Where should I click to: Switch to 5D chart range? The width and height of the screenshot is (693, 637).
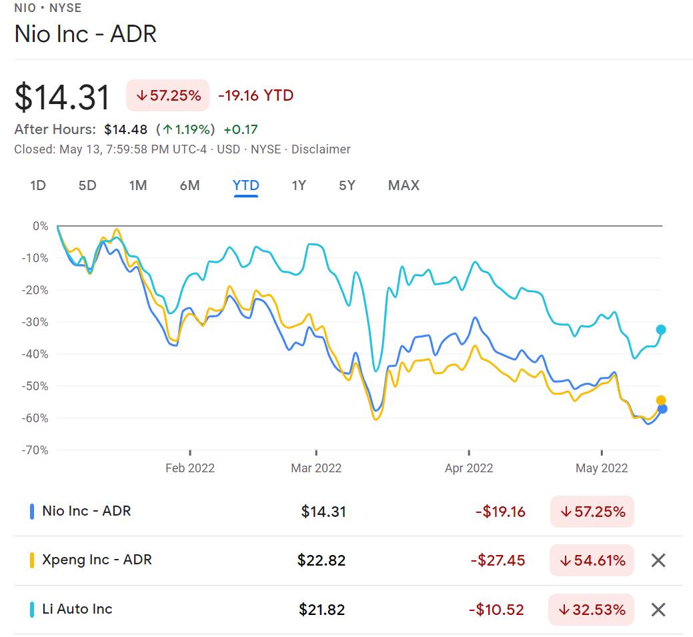[x=87, y=185]
